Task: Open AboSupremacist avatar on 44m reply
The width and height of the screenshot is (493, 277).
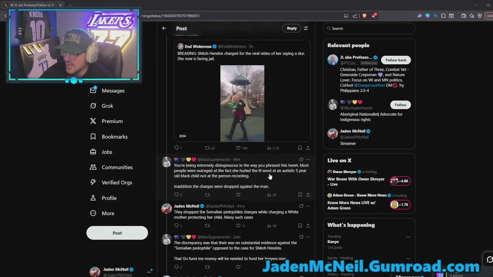Action: [x=166, y=162]
